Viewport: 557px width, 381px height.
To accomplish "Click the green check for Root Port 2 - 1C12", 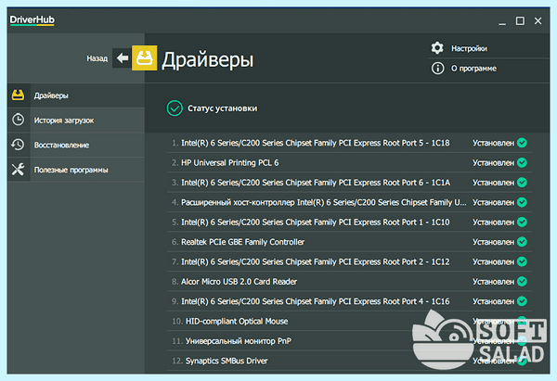I will tap(522, 261).
